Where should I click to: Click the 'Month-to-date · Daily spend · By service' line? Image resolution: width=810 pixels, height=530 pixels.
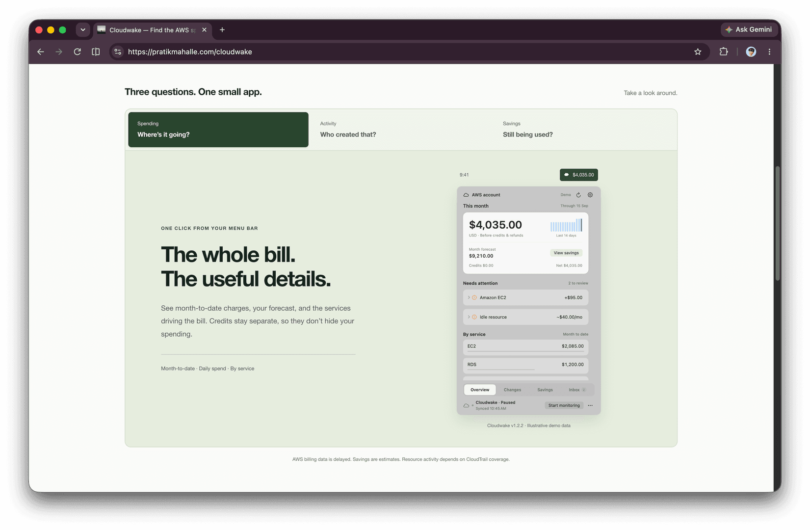[208, 369]
